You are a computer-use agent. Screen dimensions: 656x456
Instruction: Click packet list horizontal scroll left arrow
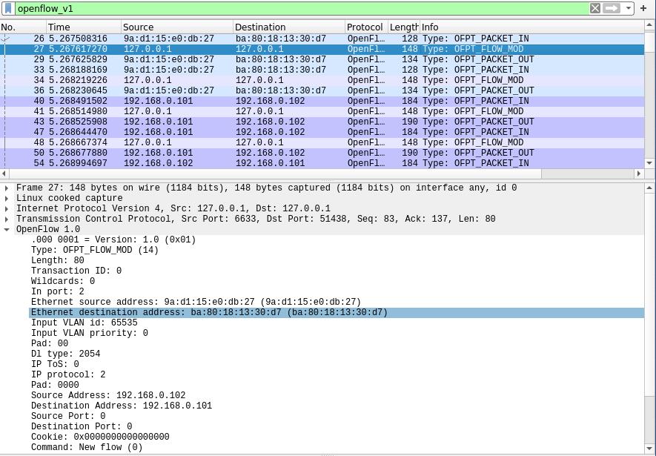[4, 174]
